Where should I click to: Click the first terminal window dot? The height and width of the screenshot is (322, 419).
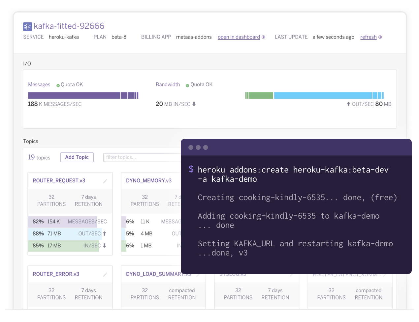191,148
